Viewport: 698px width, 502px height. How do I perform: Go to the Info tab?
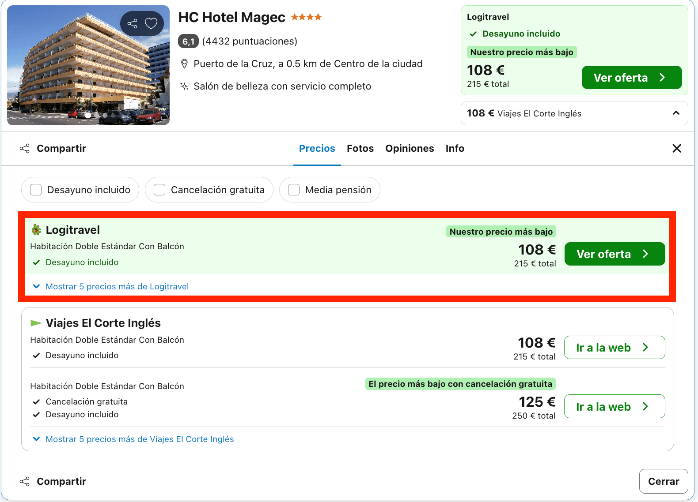point(455,149)
